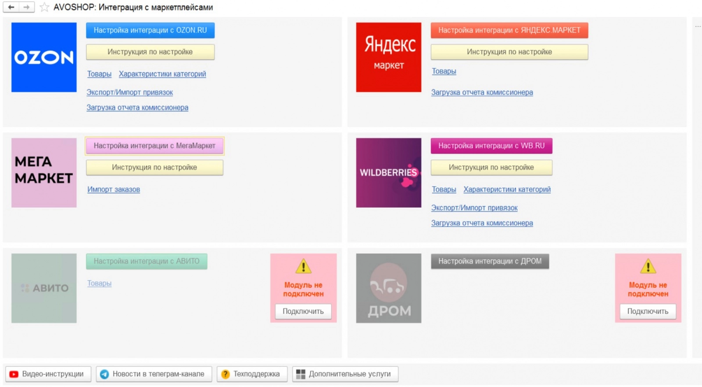Click the МЕГА МАРКЕТ logo tile

tap(44, 173)
